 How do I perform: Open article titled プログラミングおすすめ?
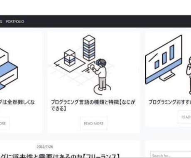point(170,102)
